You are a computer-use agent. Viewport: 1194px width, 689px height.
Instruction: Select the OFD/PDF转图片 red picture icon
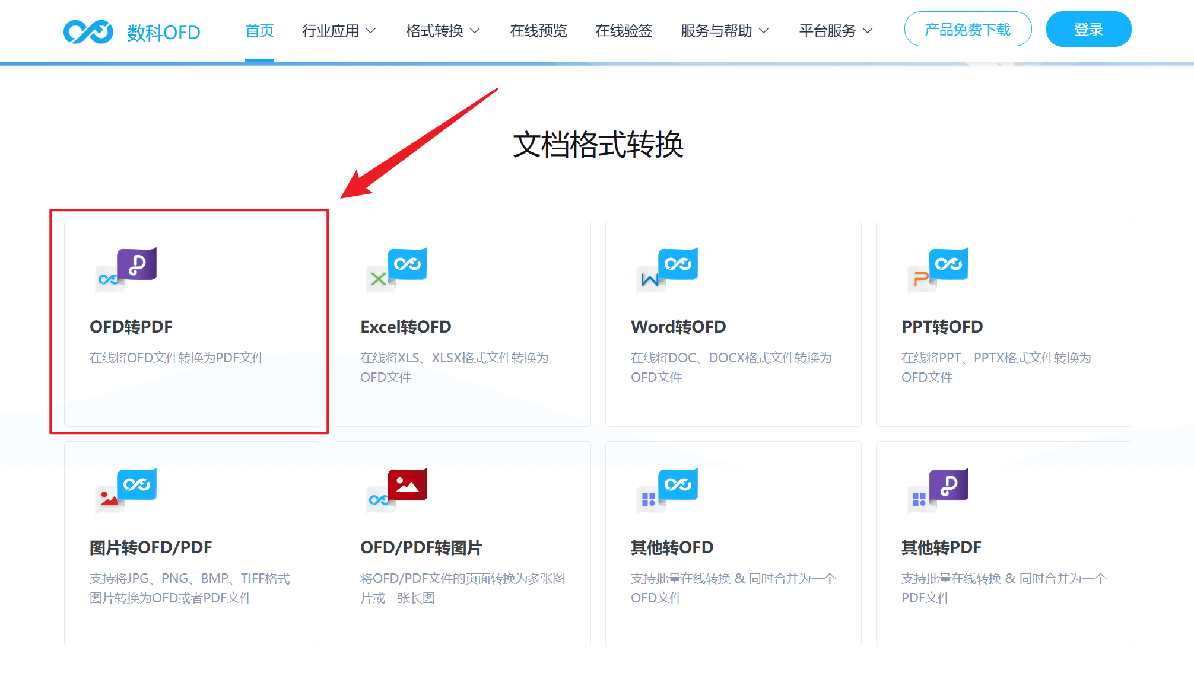coord(396,492)
